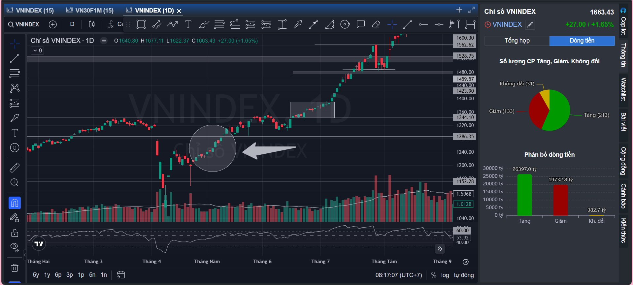
Task: Open the Watchlist side panel
Action: click(623, 89)
